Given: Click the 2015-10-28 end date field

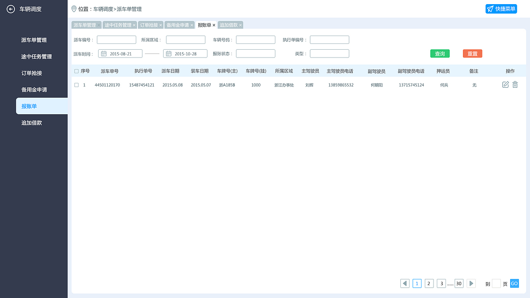Looking at the screenshot, I should (x=185, y=53).
